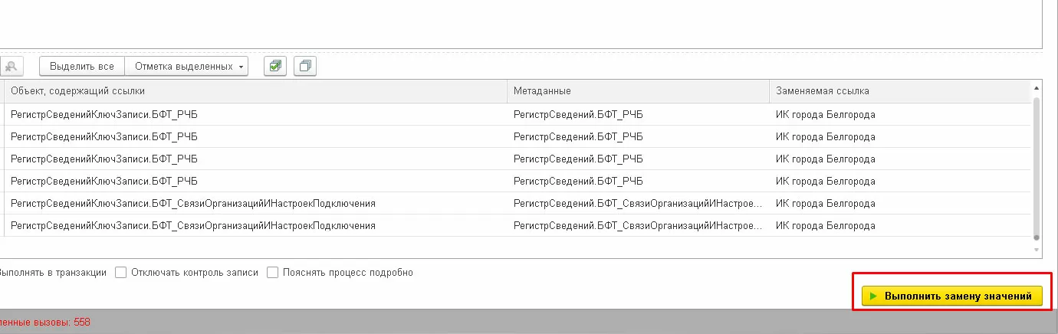
Task: Click the table's vertical scrollbar
Action: tap(1037, 167)
